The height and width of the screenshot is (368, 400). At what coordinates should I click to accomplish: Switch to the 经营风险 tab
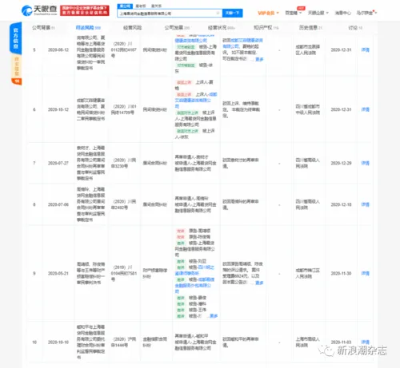click(x=132, y=28)
